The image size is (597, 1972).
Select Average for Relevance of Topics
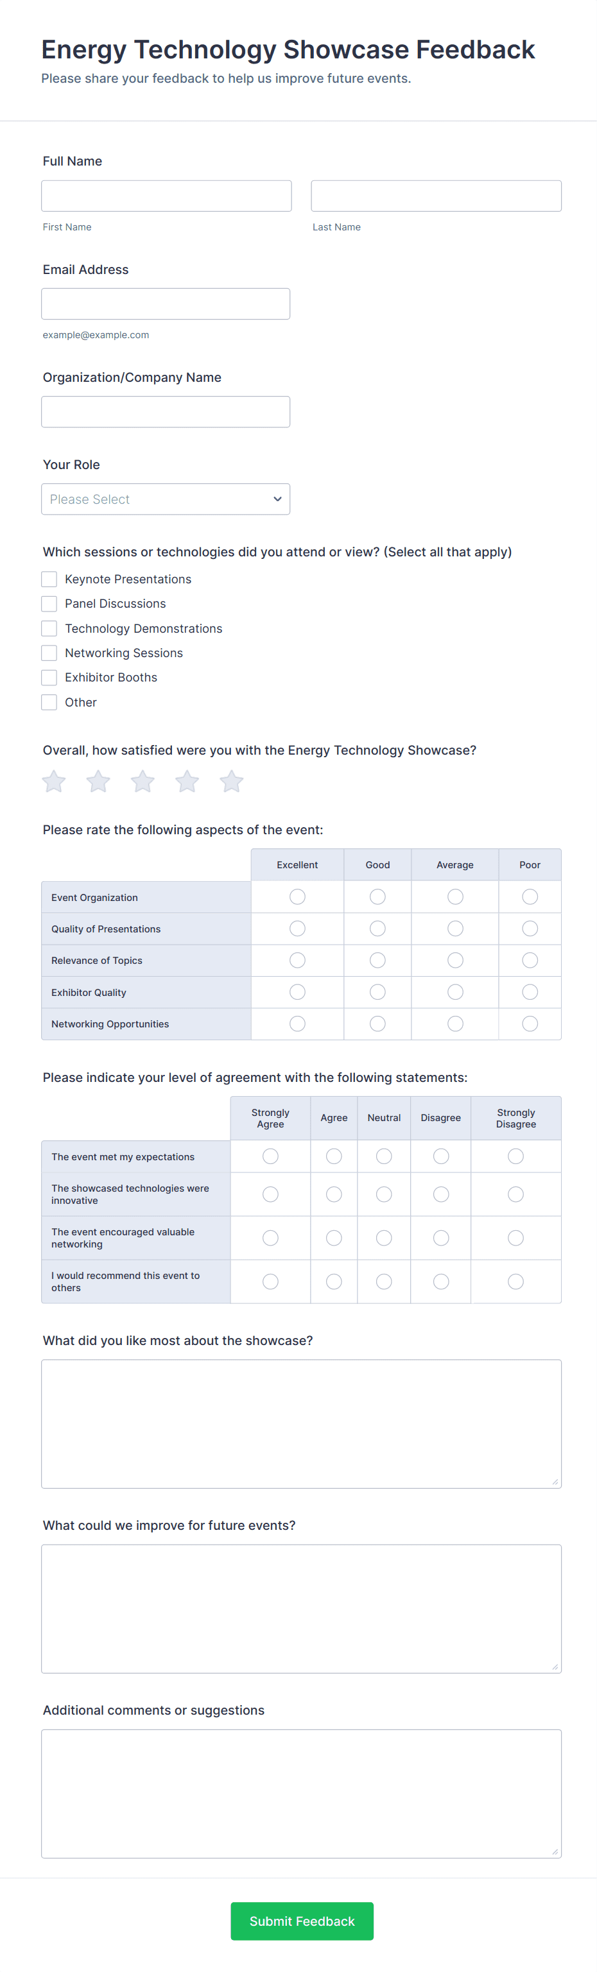point(455,960)
